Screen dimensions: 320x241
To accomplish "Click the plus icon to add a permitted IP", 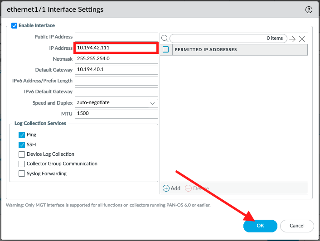I will click(166, 188).
